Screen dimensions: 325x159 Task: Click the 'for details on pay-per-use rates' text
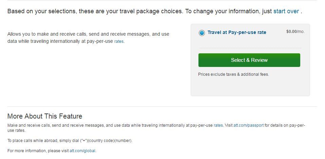pyautogui.click(x=285, y=125)
